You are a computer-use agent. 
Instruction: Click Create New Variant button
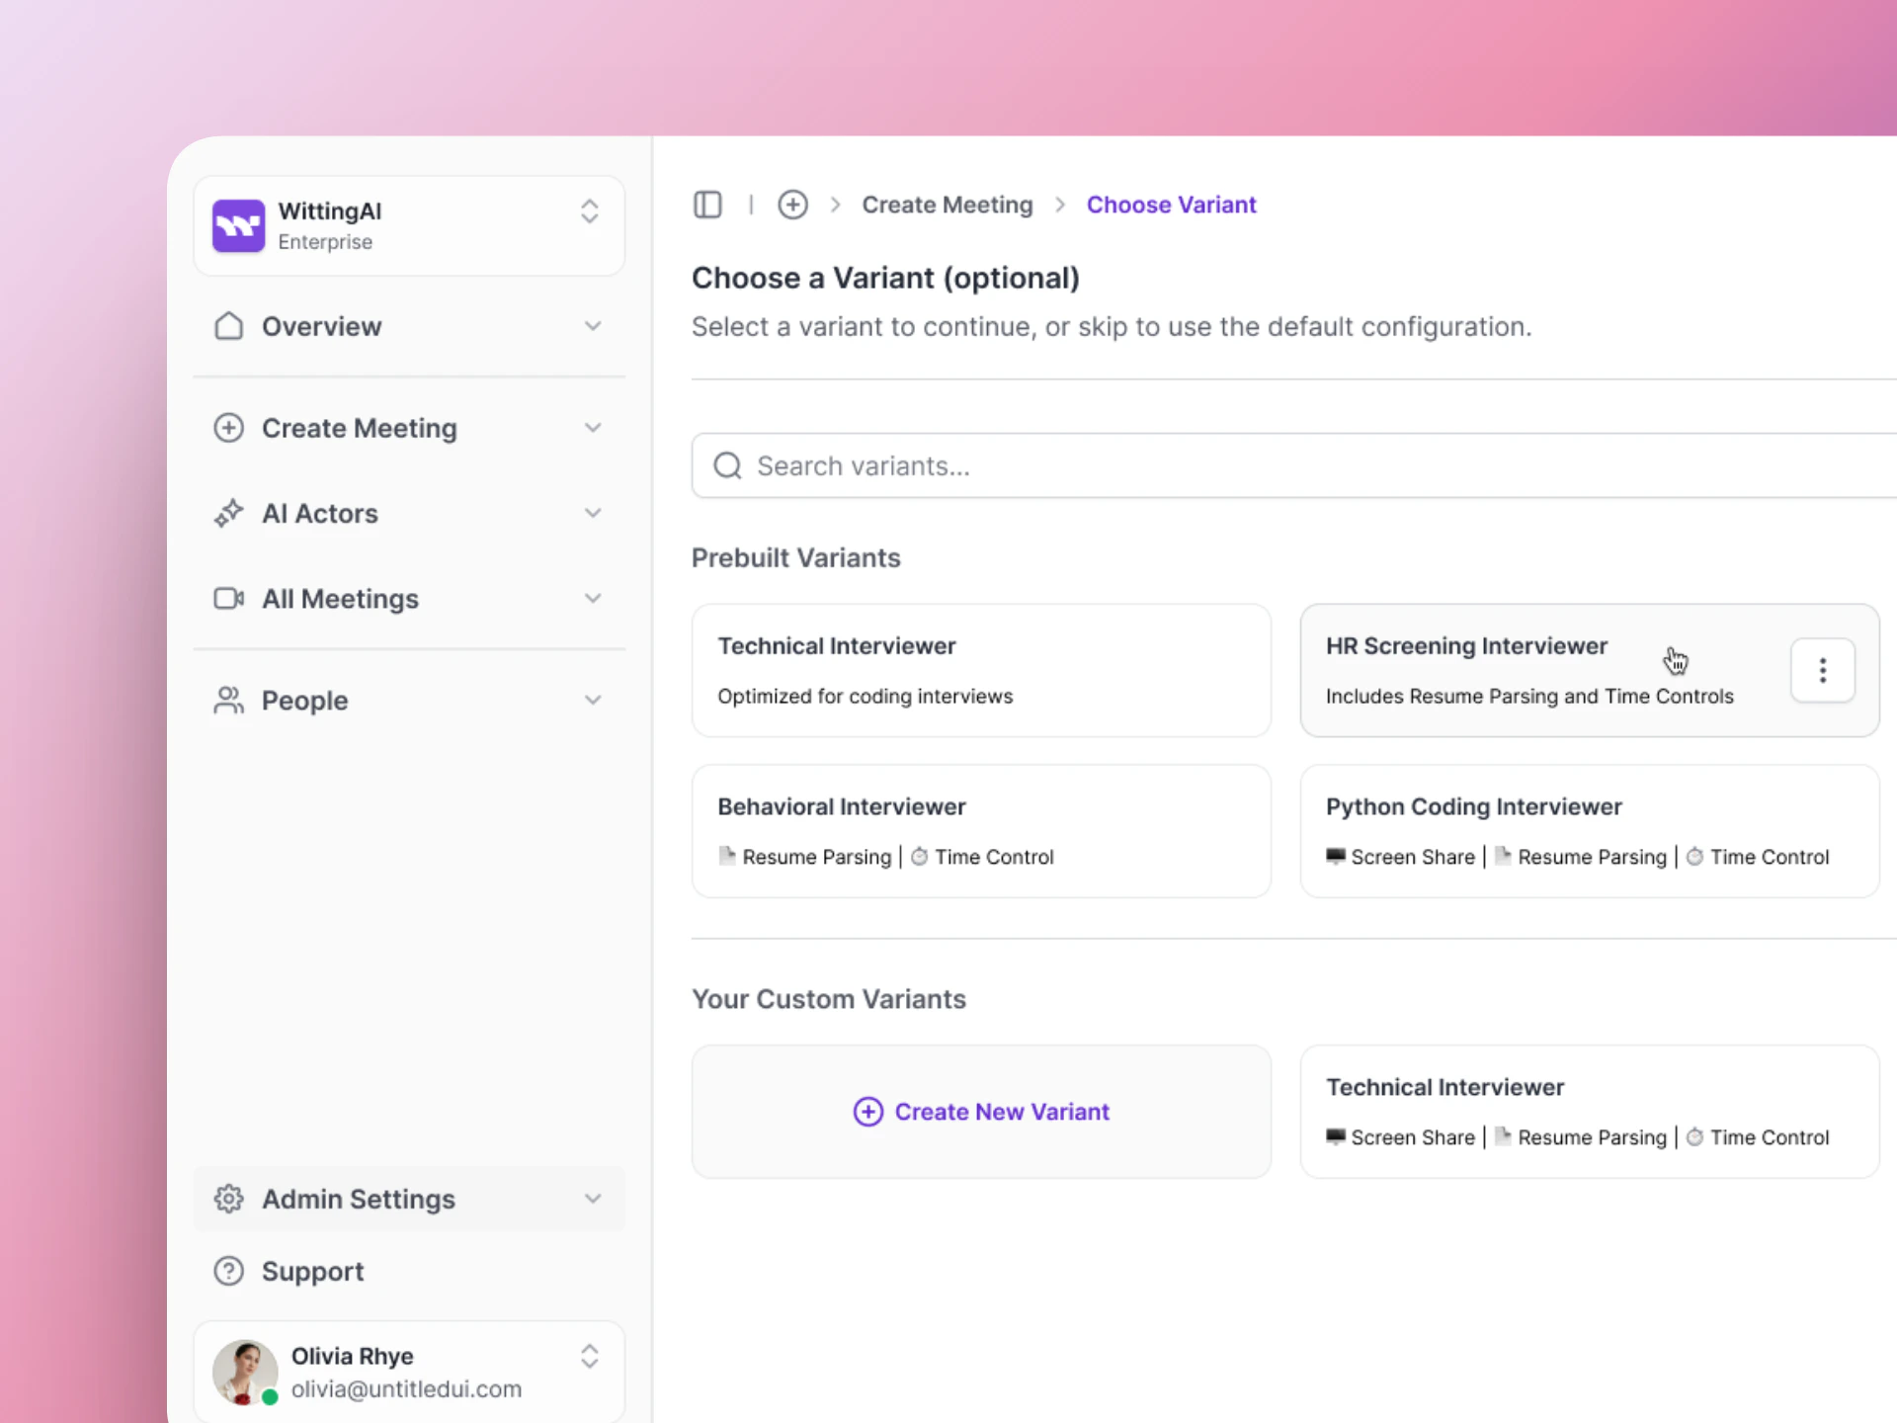pyautogui.click(x=981, y=1112)
